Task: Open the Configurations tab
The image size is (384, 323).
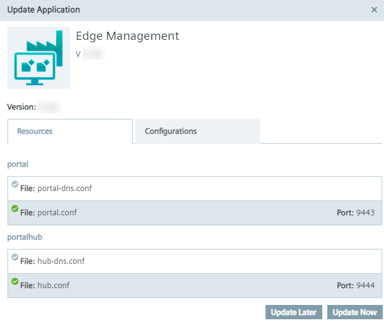Action: [x=171, y=131]
